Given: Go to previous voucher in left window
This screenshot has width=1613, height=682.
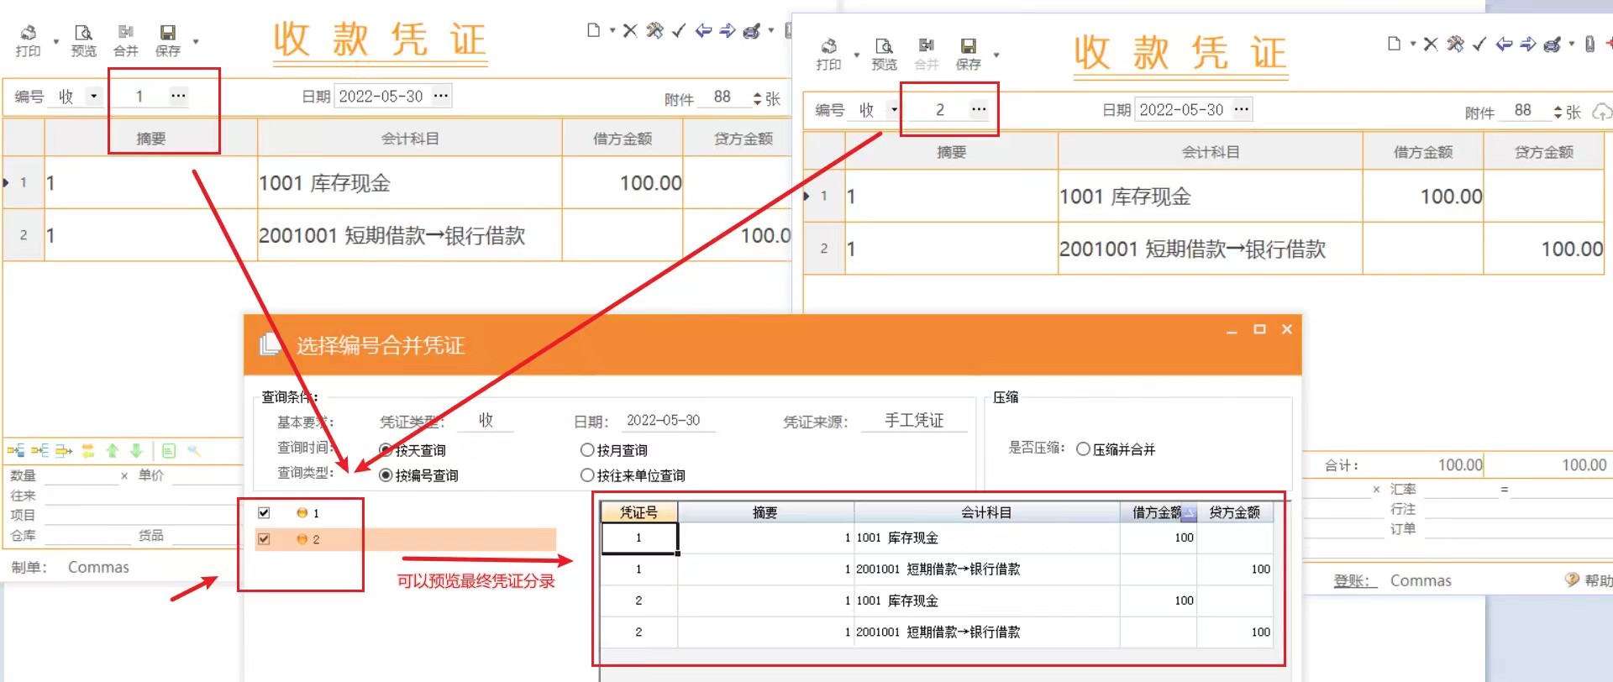Looking at the screenshot, I should (x=703, y=30).
